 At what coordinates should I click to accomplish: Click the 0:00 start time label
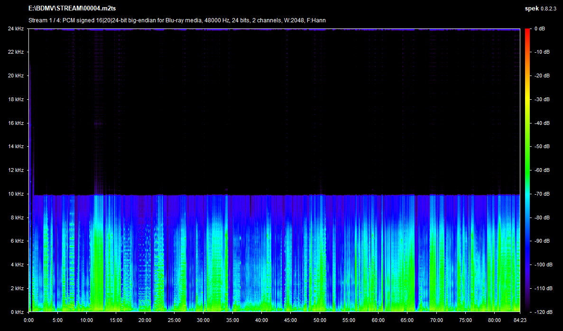pos(29,320)
